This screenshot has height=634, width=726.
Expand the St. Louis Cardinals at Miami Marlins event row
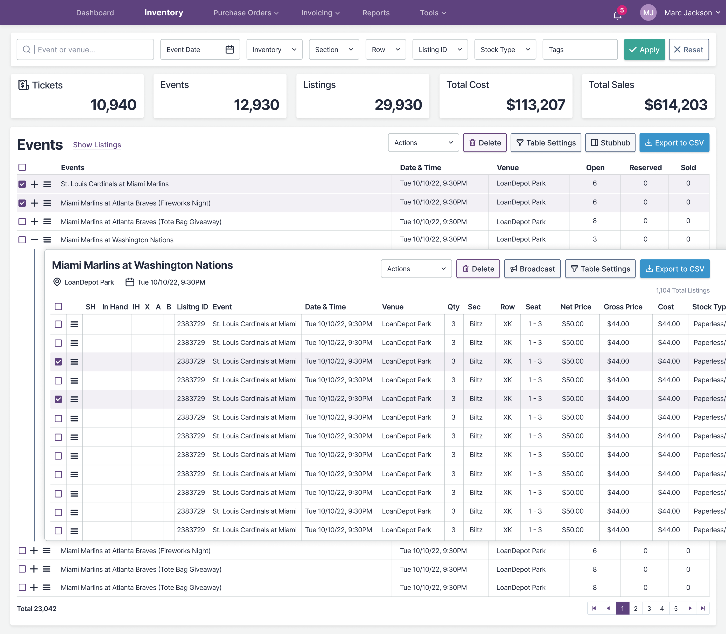point(35,184)
